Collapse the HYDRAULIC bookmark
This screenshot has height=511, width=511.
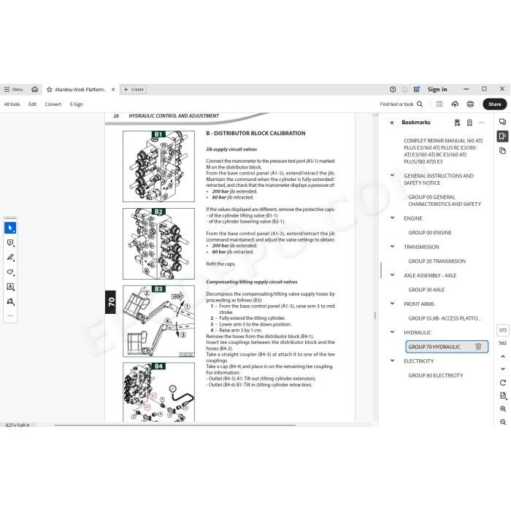(393, 331)
